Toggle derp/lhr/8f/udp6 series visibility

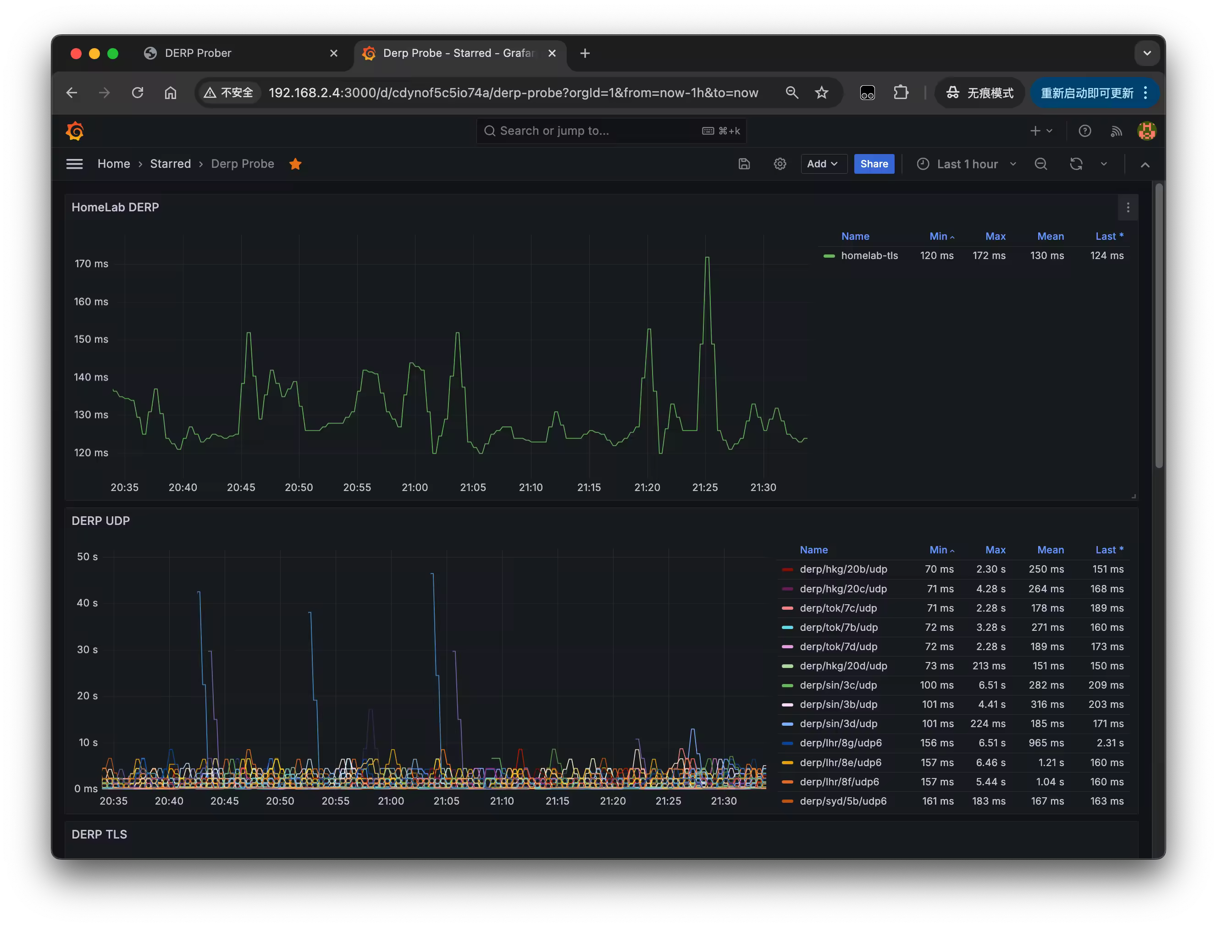click(839, 781)
